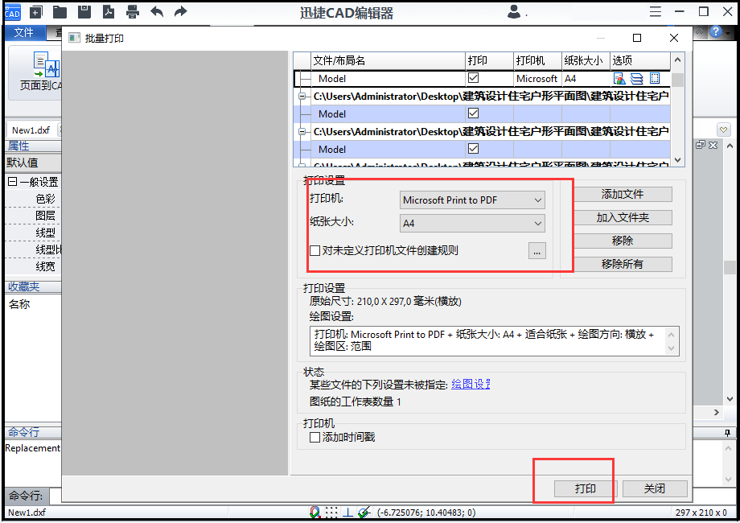Click the 默认值 property header
This screenshot has width=740, height=523.
pyautogui.click(x=33, y=163)
